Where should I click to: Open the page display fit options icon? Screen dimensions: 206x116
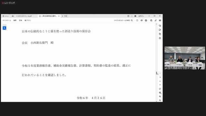point(160,93)
